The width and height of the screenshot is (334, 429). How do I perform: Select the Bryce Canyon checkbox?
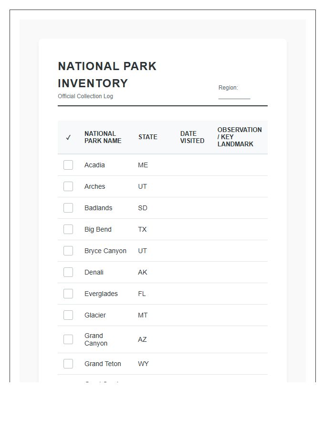coord(68,251)
